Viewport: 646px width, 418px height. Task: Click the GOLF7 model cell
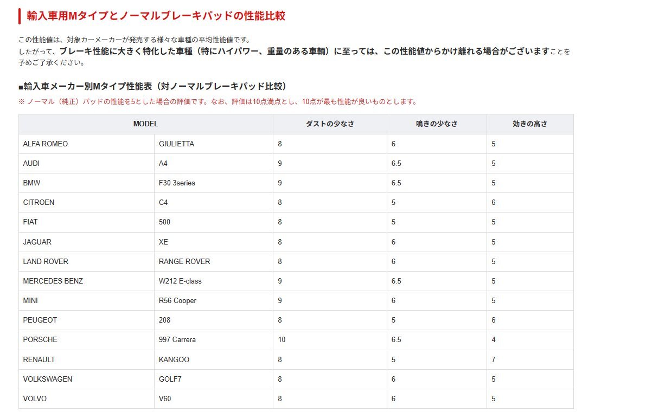170,380
